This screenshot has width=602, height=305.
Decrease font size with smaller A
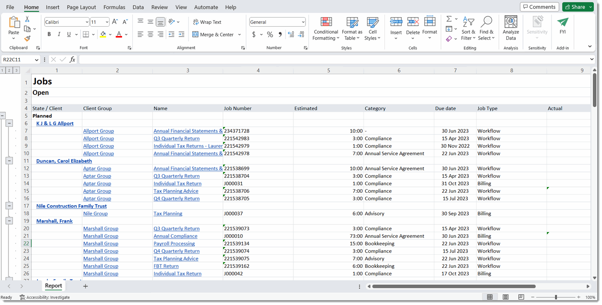click(125, 22)
